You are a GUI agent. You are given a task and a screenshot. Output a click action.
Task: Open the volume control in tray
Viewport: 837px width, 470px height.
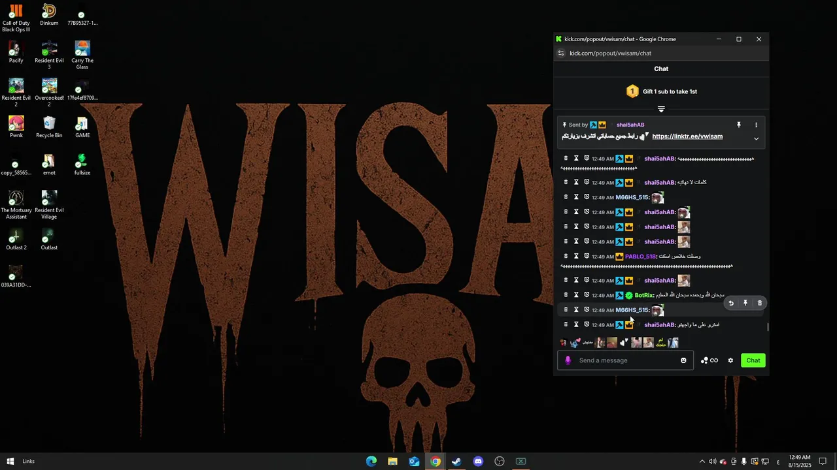(x=713, y=462)
